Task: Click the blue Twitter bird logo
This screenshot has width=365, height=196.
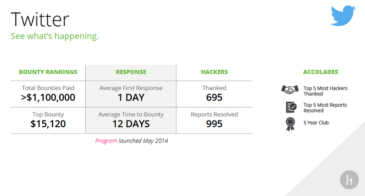Action: 343,15
